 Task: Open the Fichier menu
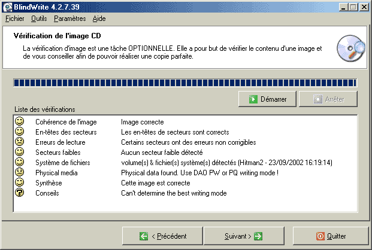[15, 19]
